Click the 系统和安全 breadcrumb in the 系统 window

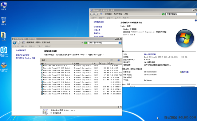[118, 14]
